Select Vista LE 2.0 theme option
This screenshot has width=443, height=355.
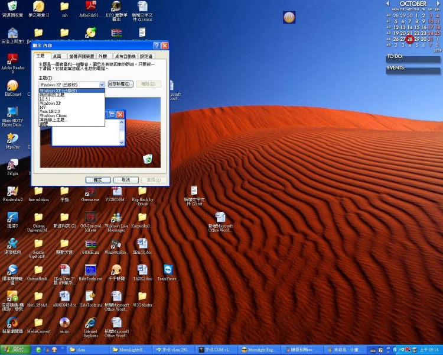[51, 111]
